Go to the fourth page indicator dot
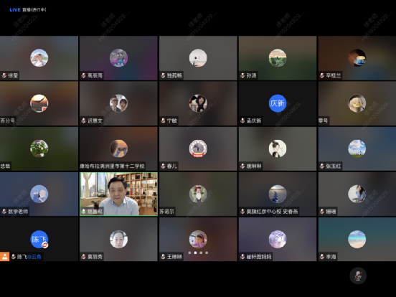Image resolution: width=396 pixels, height=297 pixels. pos(207,253)
